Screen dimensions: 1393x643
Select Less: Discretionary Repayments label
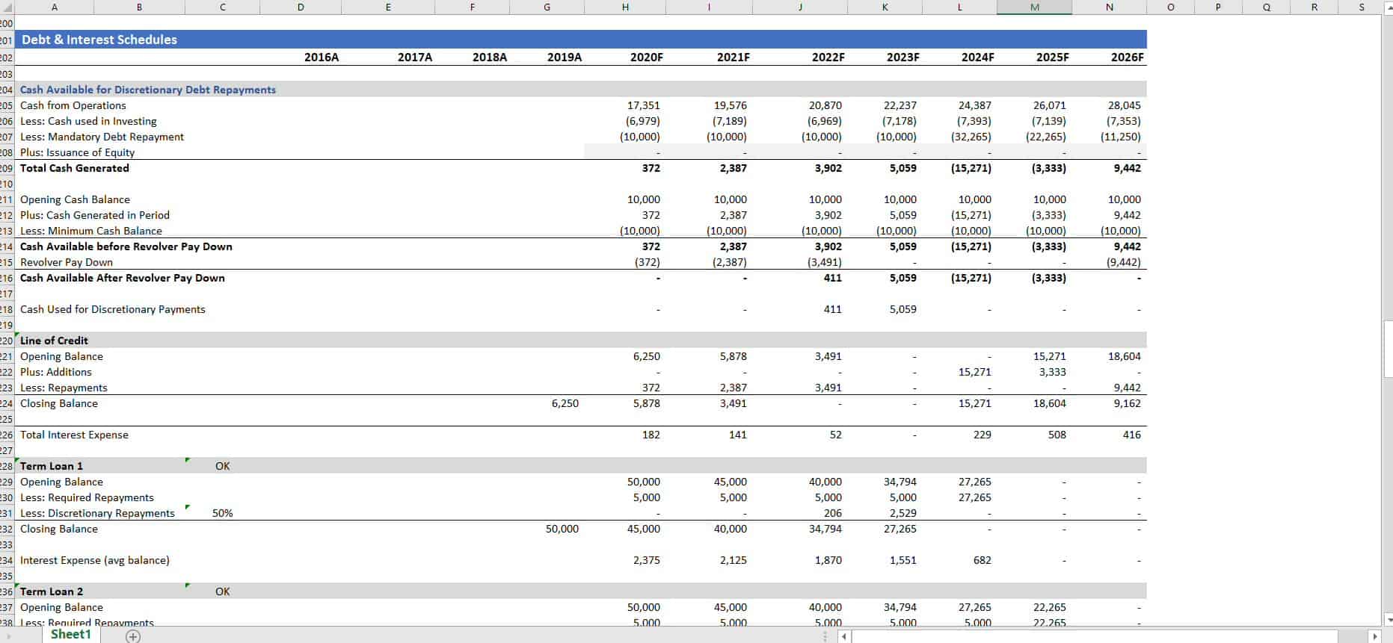point(97,513)
